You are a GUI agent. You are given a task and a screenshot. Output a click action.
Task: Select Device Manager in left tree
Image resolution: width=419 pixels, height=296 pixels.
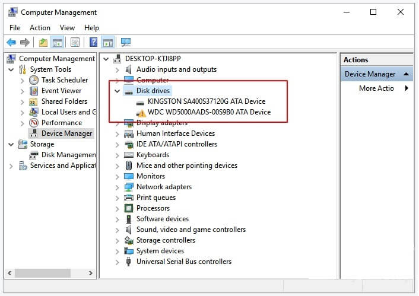[x=67, y=133]
